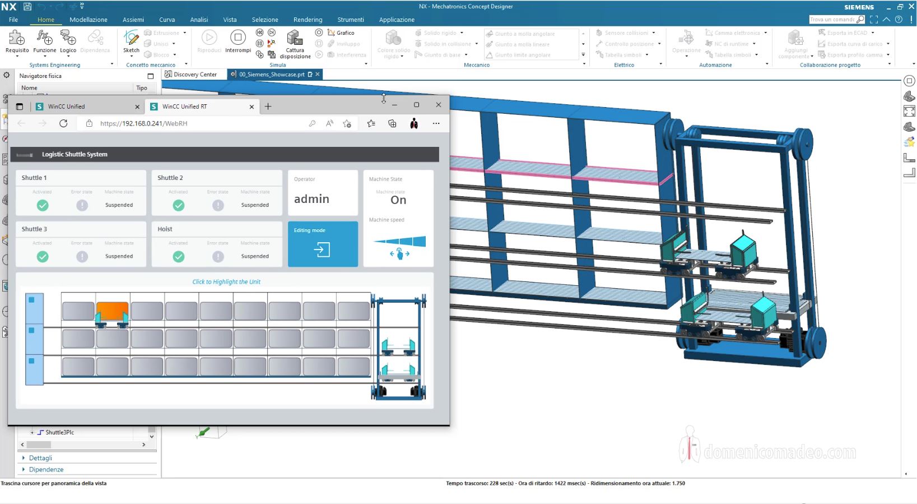
Task: Click the pause simulation icon
Action: (259, 43)
